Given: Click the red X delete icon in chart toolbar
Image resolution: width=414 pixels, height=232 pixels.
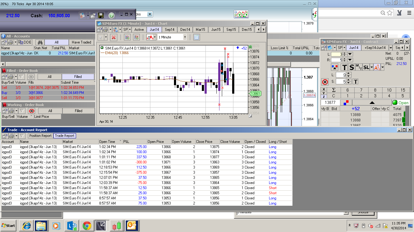Looking at the screenshot, I should click(x=114, y=37).
